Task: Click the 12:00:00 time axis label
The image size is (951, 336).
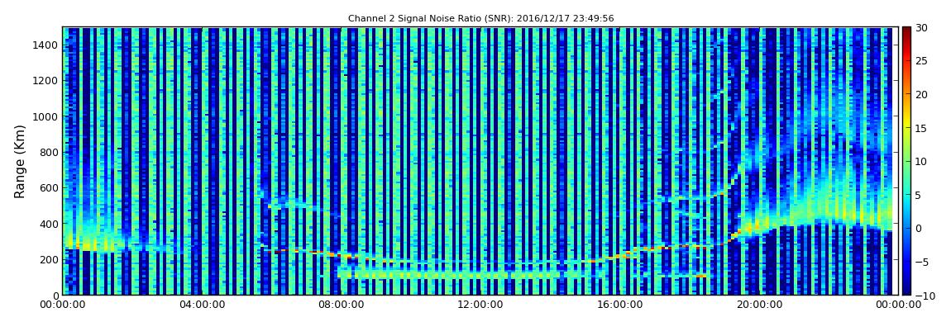Action: pos(480,305)
